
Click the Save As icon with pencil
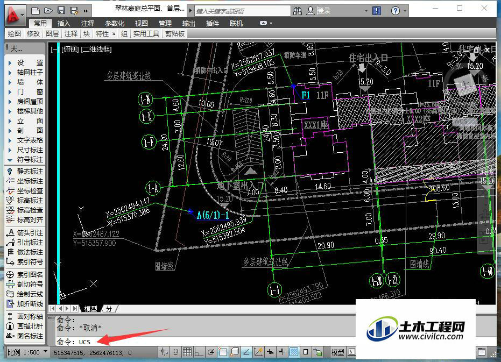coord(74,11)
